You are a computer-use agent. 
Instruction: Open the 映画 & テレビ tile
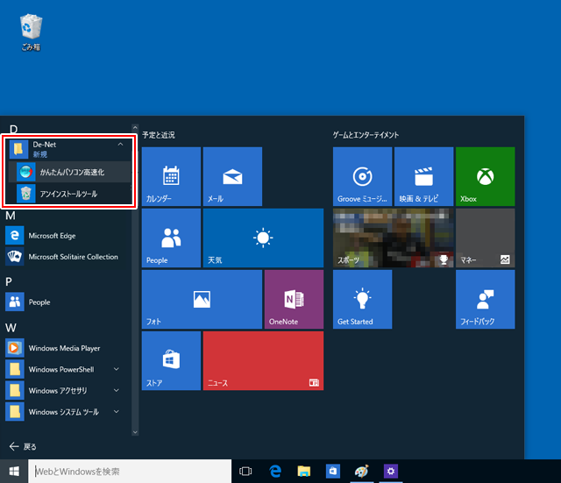click(x=424, y=176)
